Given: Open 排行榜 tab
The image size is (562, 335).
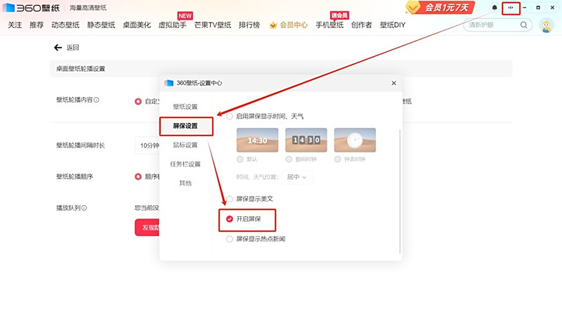Looking at the screenshot, I should [x=249, y=25].
